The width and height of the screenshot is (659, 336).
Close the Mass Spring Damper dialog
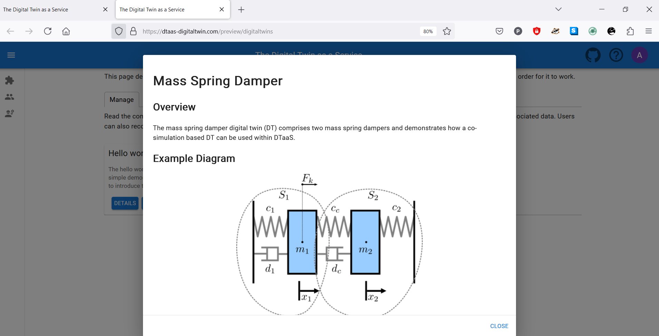pos(499,326)
